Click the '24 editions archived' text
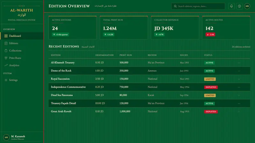 [241, 47]
